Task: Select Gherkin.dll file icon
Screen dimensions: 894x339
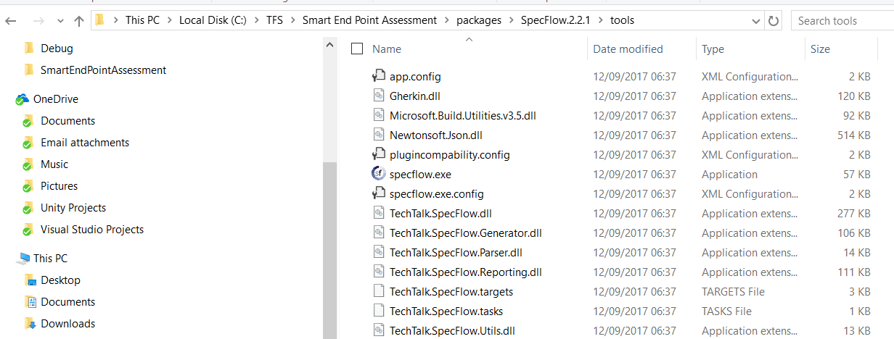Action: pos(378,95)
